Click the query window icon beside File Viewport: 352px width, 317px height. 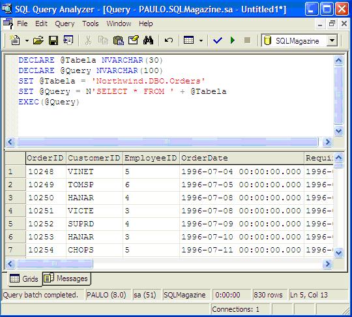[x=8, y=23]
